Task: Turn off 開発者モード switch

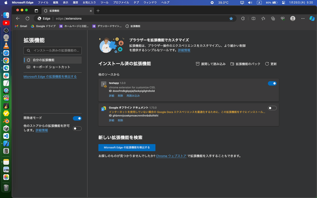Action: click(x=77, y=118)
